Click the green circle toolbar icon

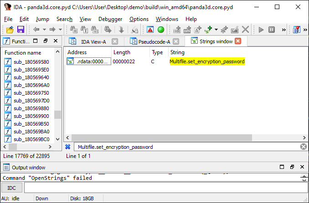[x=161, y=30]
